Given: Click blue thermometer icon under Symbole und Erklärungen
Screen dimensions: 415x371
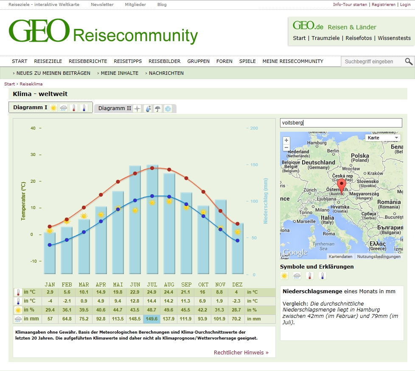Looking at the screenshot, I should point(322,276).
